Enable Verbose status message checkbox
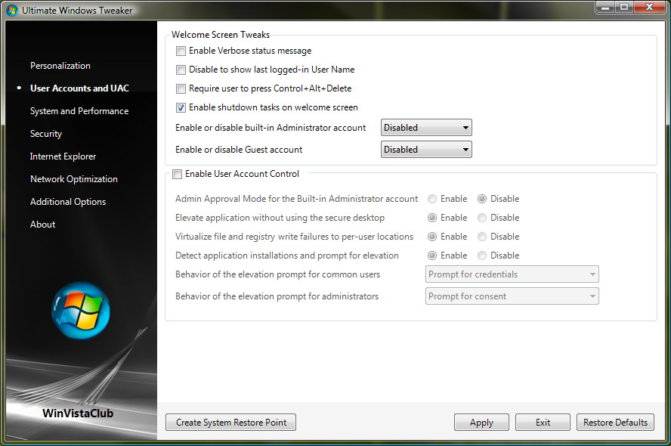The width and height of the screenshot is (671, 446). tap(181, 51)
